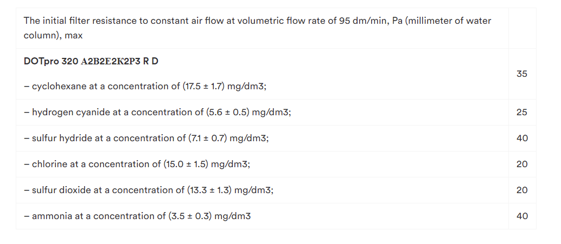Click value 20 in the sulfur dioxide row
Viewport: 561px width, 244px height.
tap(522, 190)
